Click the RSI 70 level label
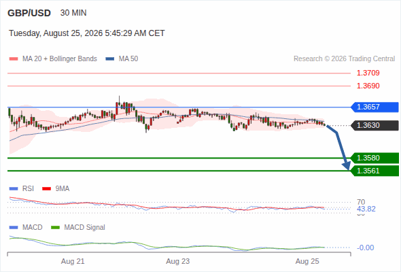This screenshot has width=401, height=272. (x=361, y=202)
